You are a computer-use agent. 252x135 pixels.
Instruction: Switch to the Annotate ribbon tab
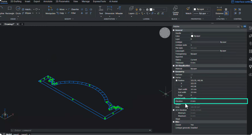click(x=48, y=2)
